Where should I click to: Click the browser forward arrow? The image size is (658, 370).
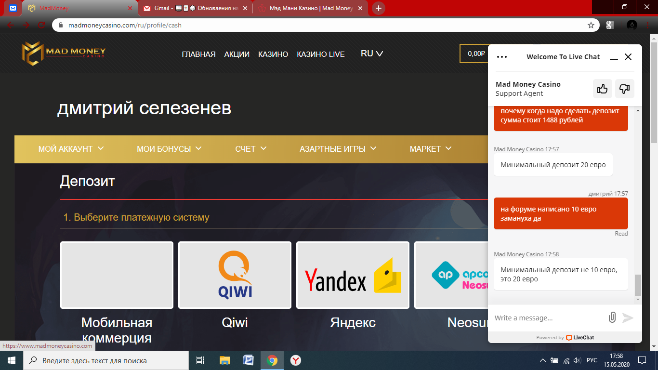pos(26,25)
